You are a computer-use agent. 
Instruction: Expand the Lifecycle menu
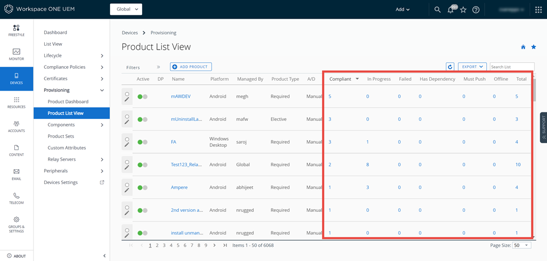click(x=102, y=56)
